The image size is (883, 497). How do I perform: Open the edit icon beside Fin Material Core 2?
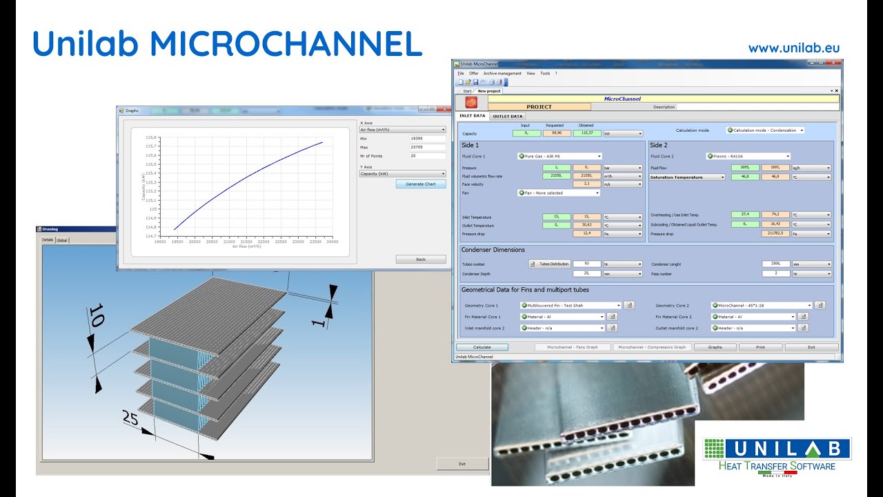(802, 317)
